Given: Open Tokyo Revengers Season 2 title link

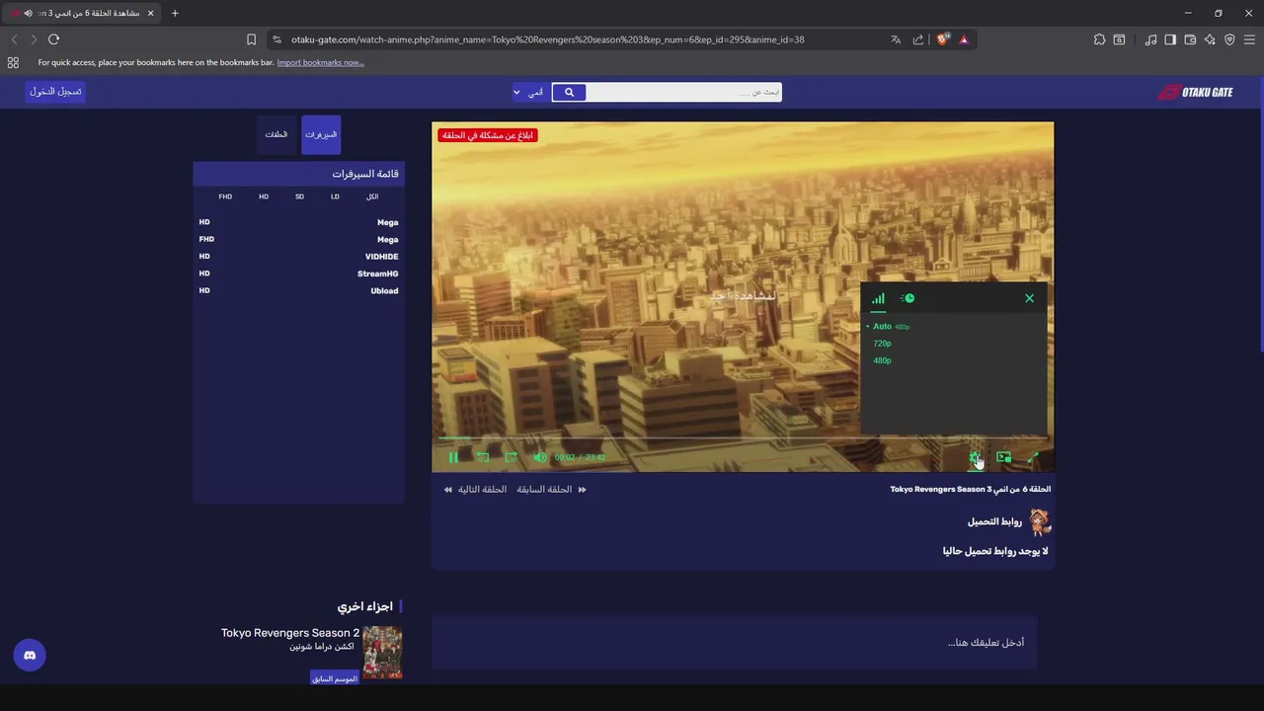Looking at the screenshot, I should click(x=290, y=633).
